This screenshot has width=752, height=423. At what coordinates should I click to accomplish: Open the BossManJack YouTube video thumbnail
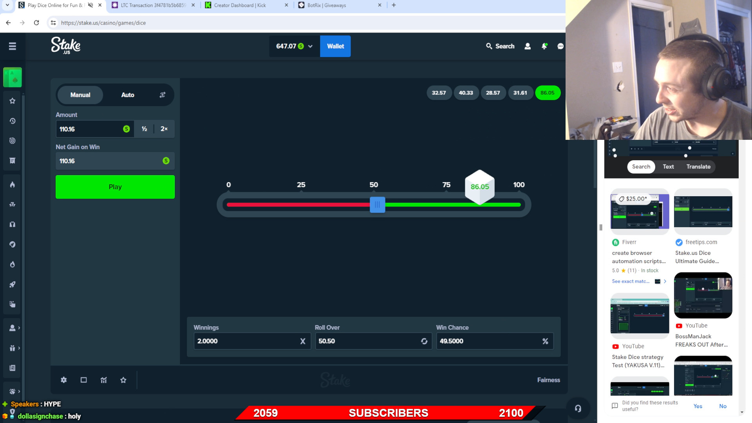pyautogui.click(x=703, y=295)
